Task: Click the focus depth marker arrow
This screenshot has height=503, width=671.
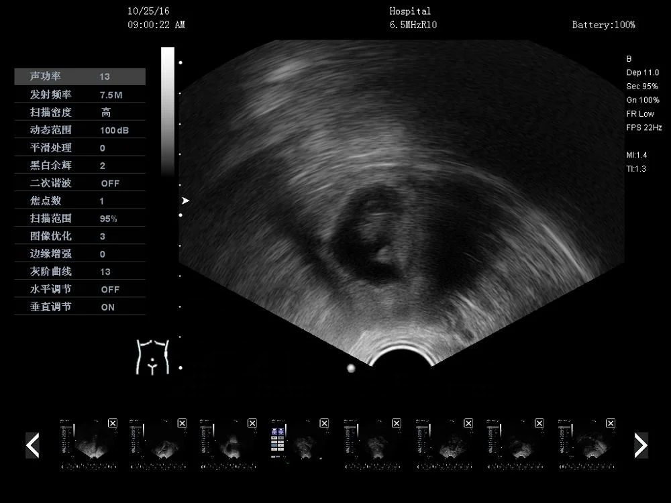Action: pyautogui.click(x=185, y=201)
